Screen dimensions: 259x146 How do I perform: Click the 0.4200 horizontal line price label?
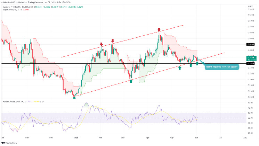click(x=250, y=44)
